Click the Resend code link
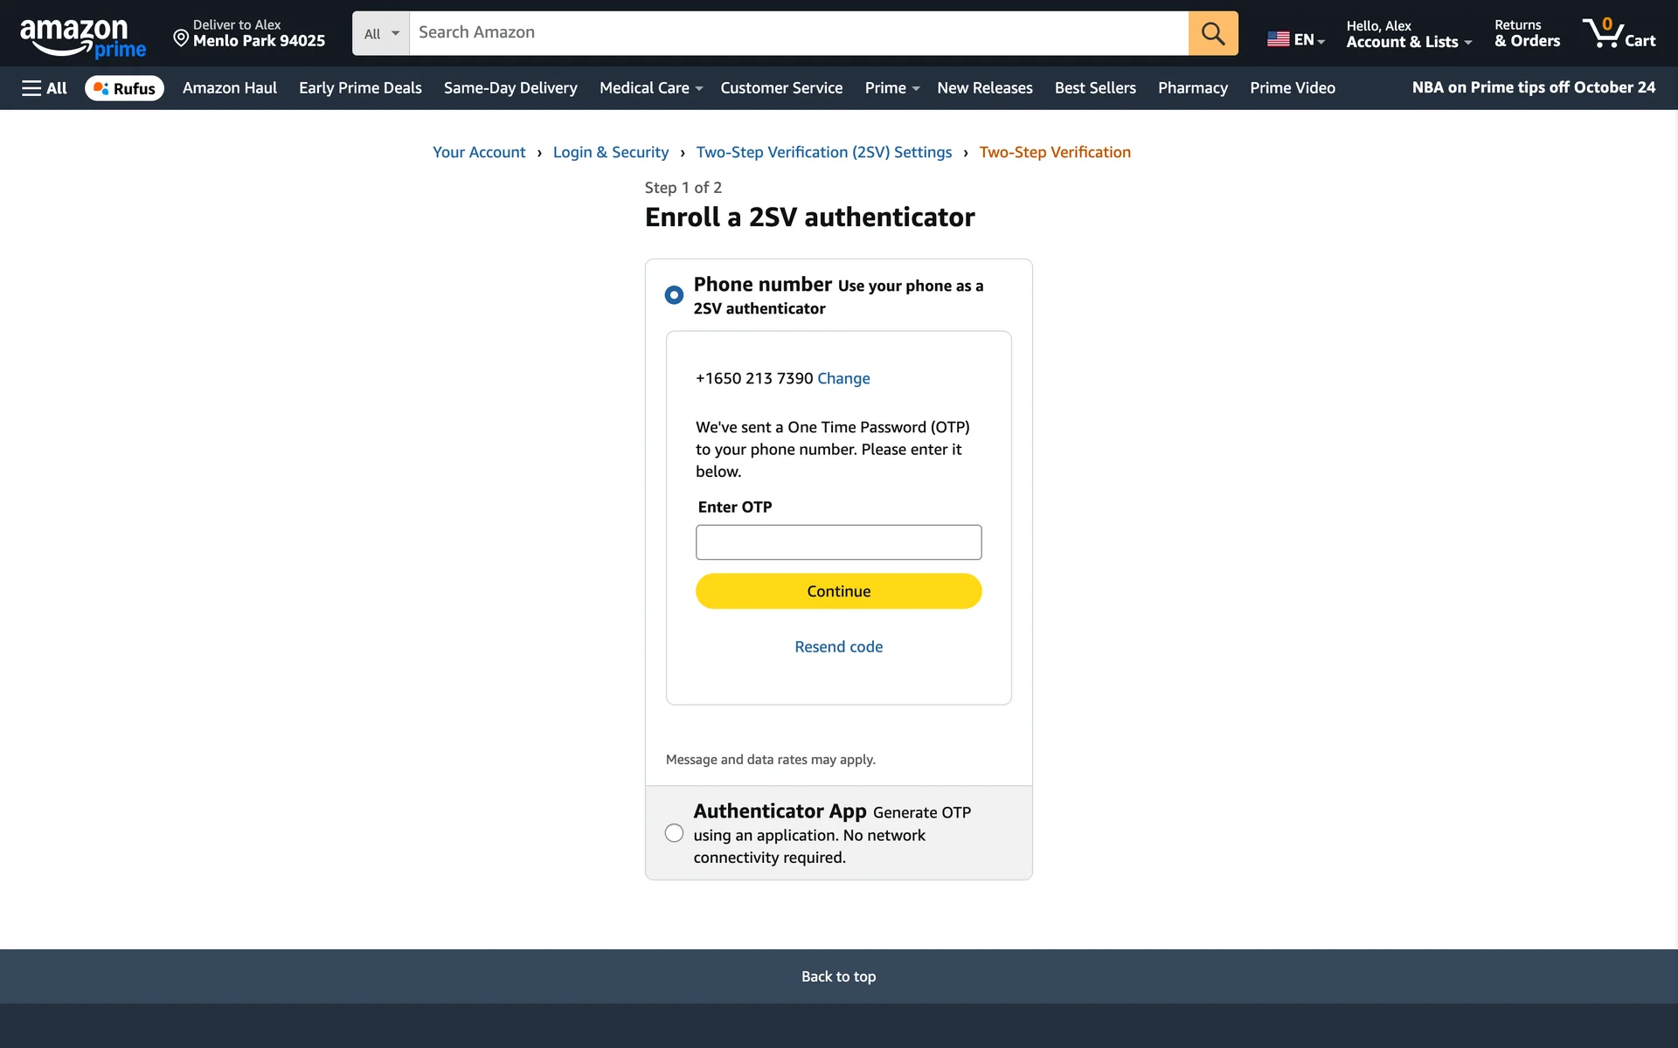Viewport: 1678px width, 1048px height. (x=839, y=647)
